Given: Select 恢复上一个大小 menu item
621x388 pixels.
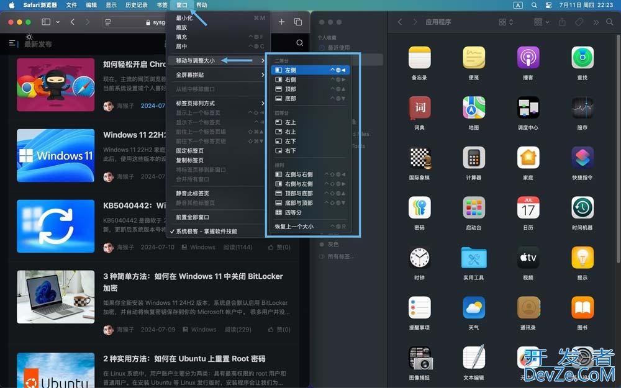Looking at the screenshot, I should pyautogui.click(x=310, y=227).
